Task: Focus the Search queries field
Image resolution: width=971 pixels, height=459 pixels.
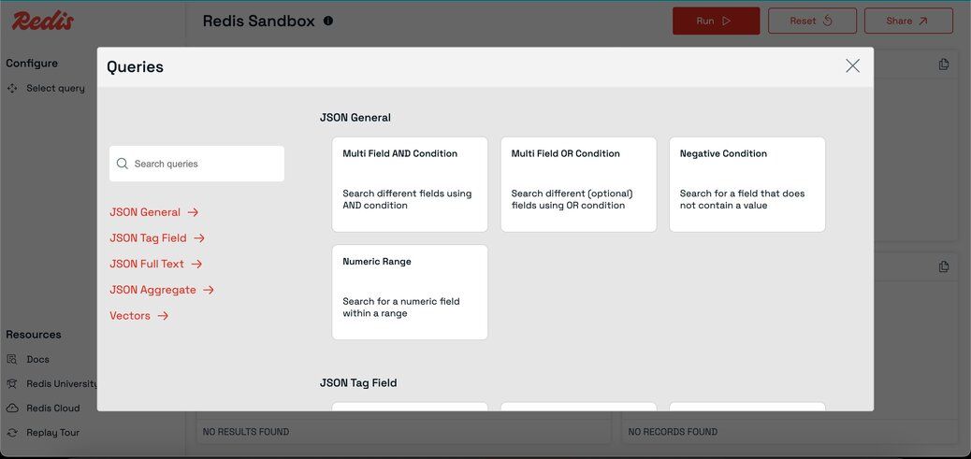Action: 197,164
